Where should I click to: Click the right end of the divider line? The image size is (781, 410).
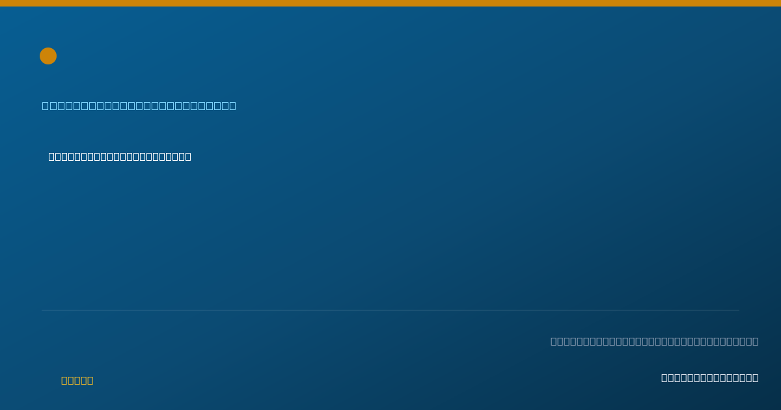(x=738, y=310)
